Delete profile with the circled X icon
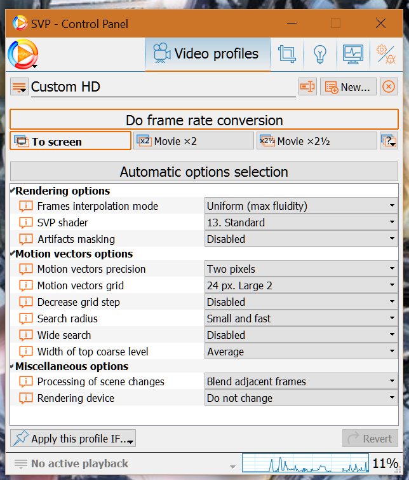Screen dimensions: 409x480 point(389,87)
